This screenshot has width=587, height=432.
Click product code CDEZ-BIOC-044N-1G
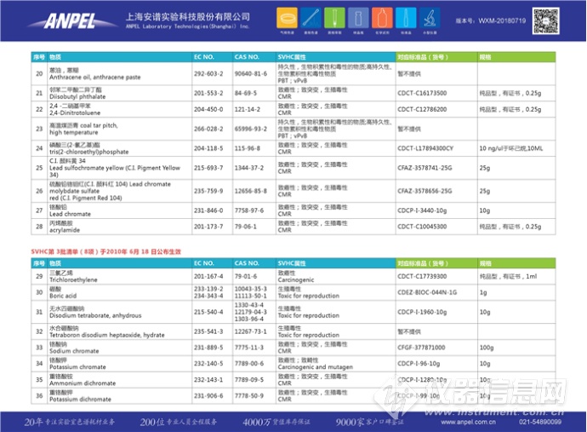[x=427, y=292]
